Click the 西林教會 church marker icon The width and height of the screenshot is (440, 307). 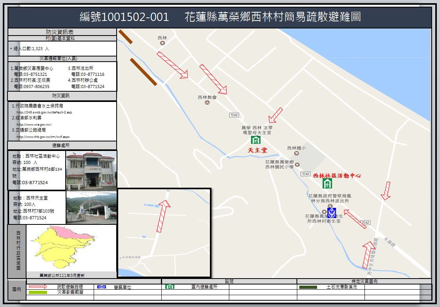(x=207, y=103)
